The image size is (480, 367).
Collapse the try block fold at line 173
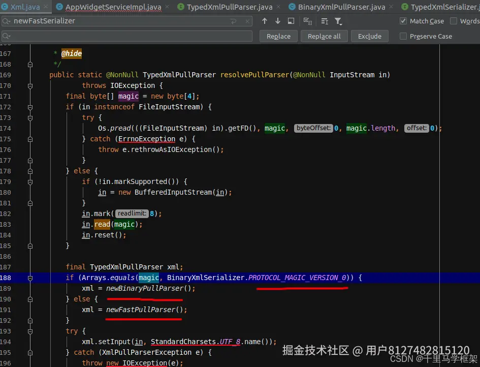[30, 118]
